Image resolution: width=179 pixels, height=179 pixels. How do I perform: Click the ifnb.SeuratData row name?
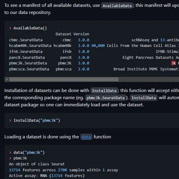(26, 52)
